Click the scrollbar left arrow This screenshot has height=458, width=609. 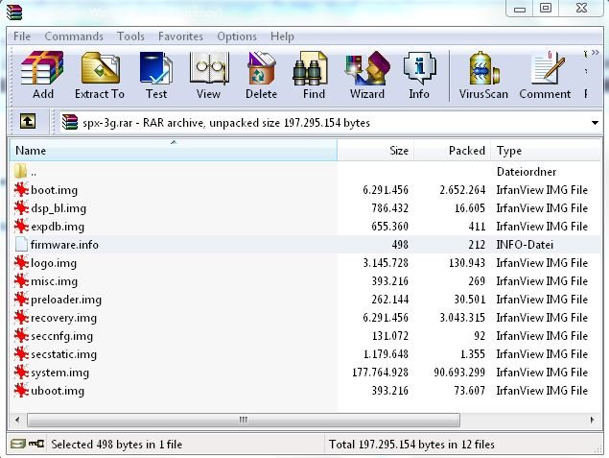[17, 420]
